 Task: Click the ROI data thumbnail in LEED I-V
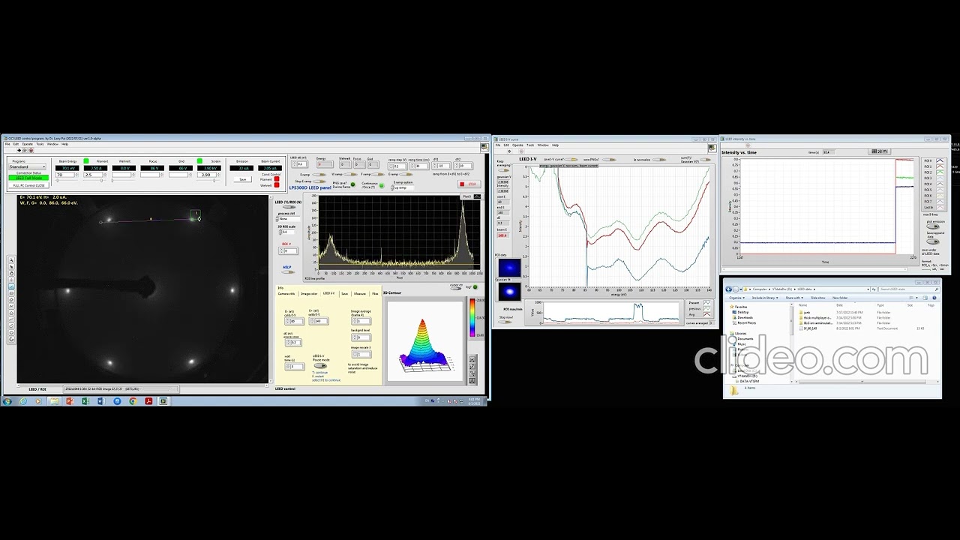pyautogui.click(x=509, y=268)
